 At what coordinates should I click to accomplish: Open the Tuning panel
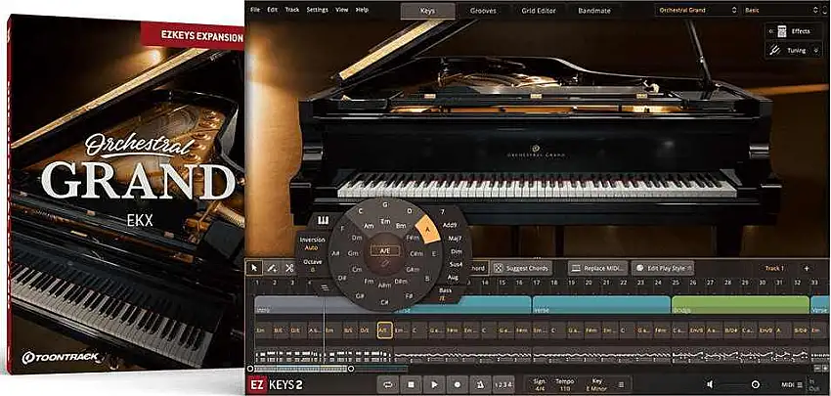[x=794, y=51]
